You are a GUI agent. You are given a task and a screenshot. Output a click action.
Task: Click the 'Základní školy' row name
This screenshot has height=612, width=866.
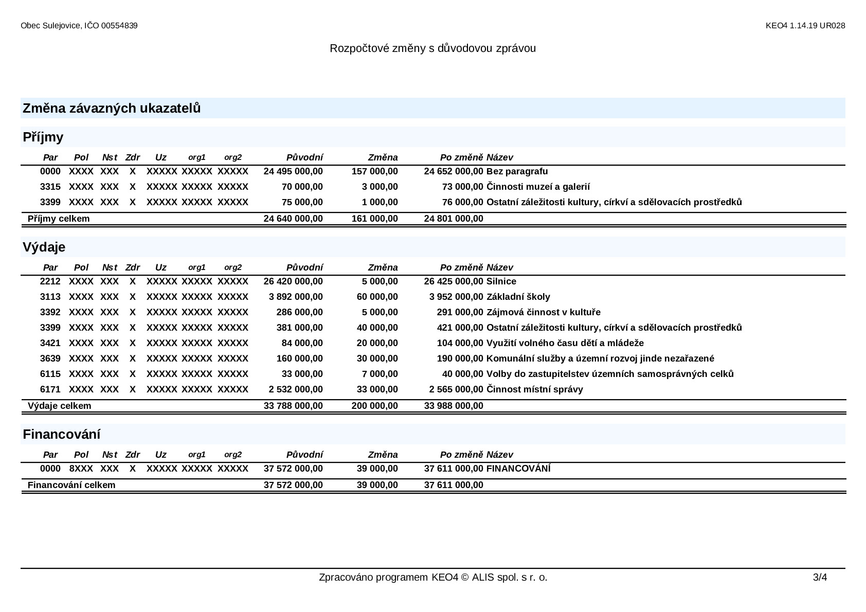518,297
